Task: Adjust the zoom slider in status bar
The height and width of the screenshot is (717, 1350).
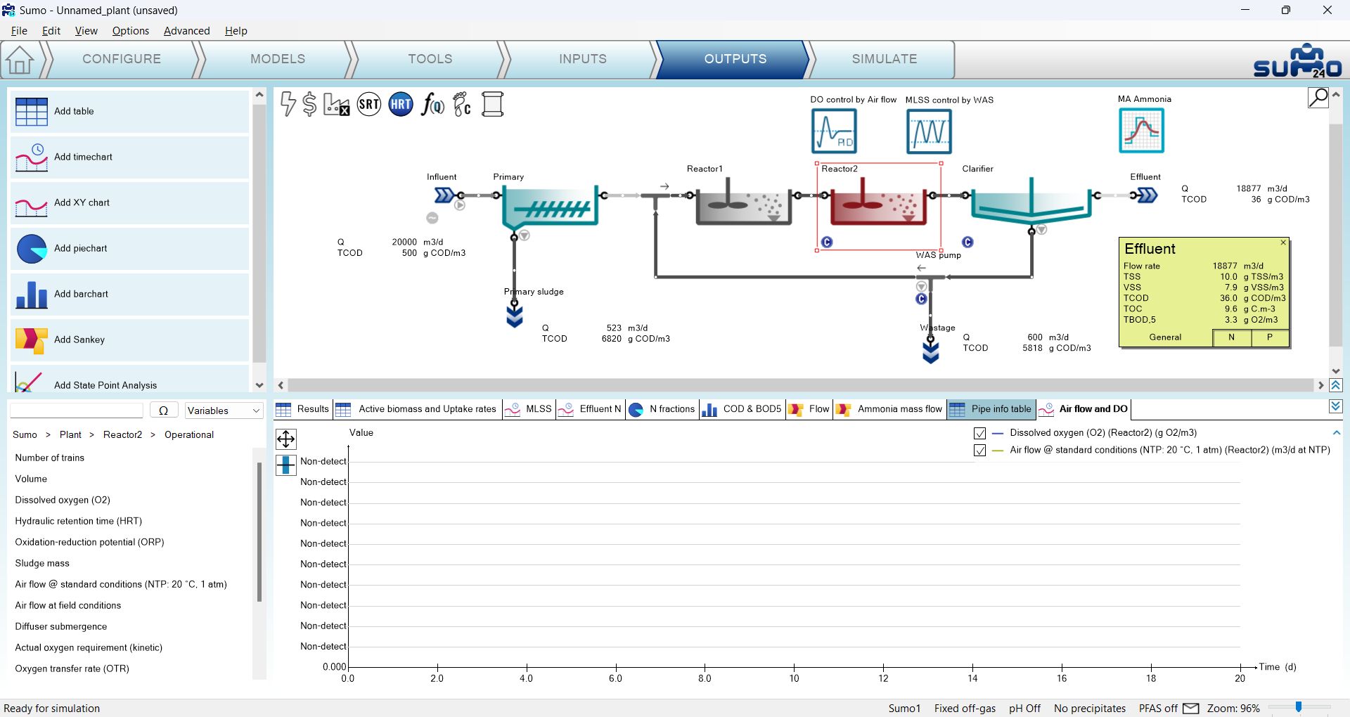Action: tap(1299, 707)
